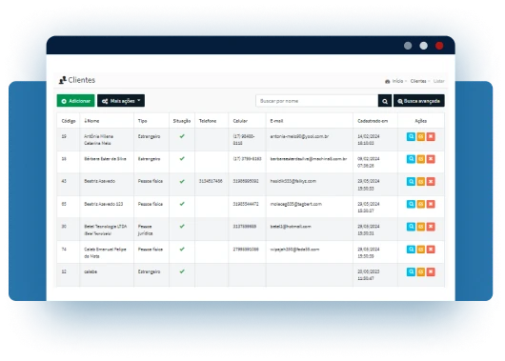Click the Telefone column header
This screenshot has height=361, width=505.
(x=208, y=121)
